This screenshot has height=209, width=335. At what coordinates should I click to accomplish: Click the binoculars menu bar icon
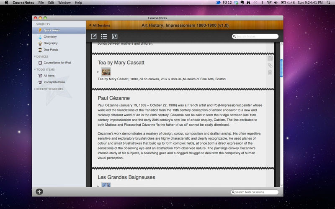[248, 3]
